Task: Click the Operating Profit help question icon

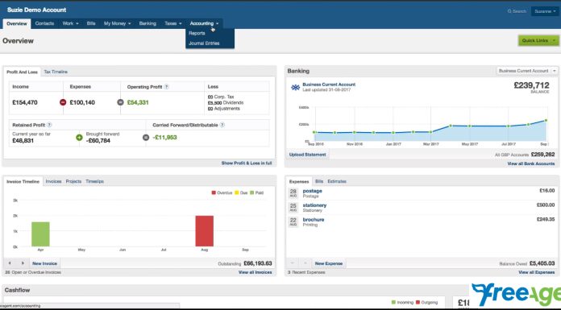Action: point(166,87)
